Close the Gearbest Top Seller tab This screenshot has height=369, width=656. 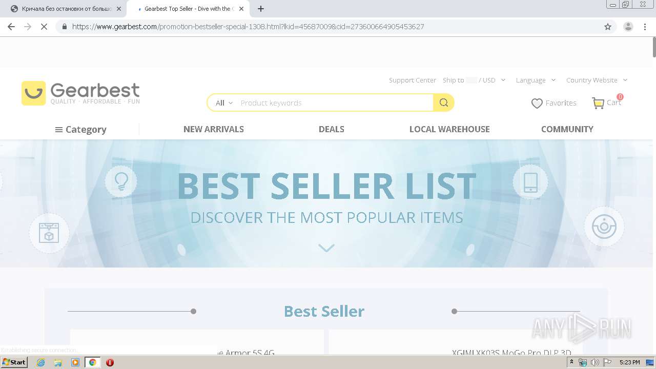click(x=241, y=9)
